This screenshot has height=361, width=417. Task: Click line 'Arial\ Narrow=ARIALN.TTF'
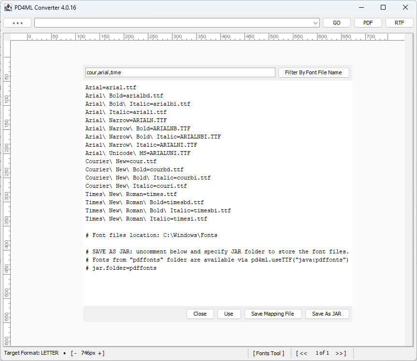(x=126, y=120)
